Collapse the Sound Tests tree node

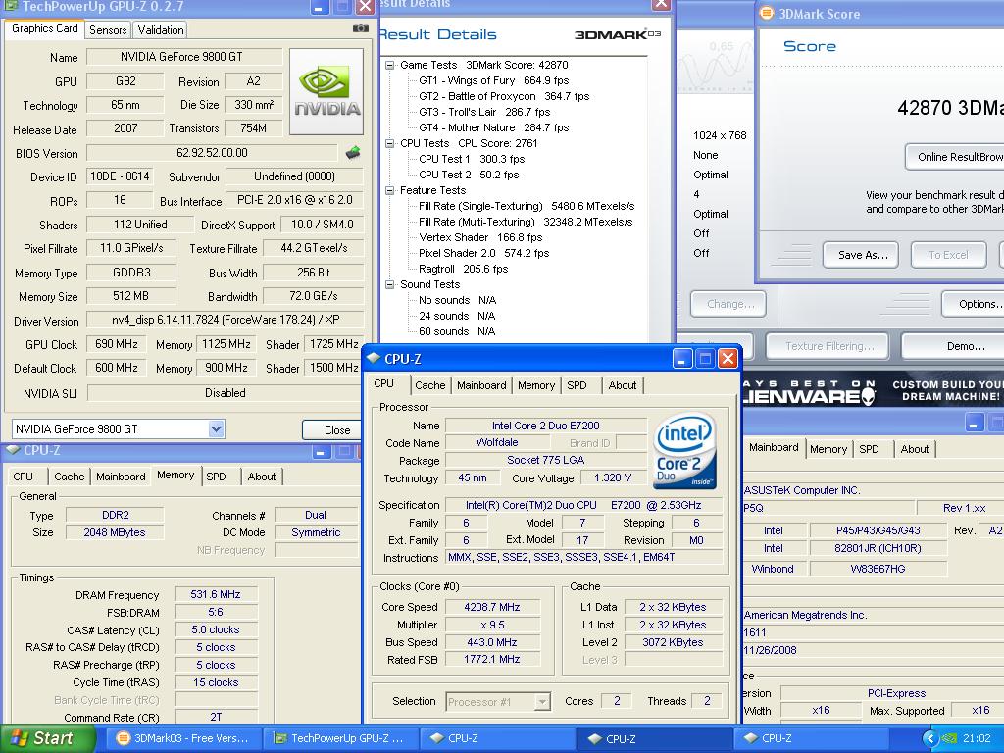click(389, 284)
